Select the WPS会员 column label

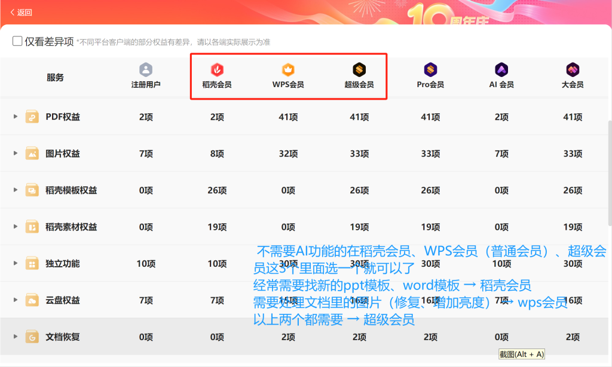(x=288, y=85)
